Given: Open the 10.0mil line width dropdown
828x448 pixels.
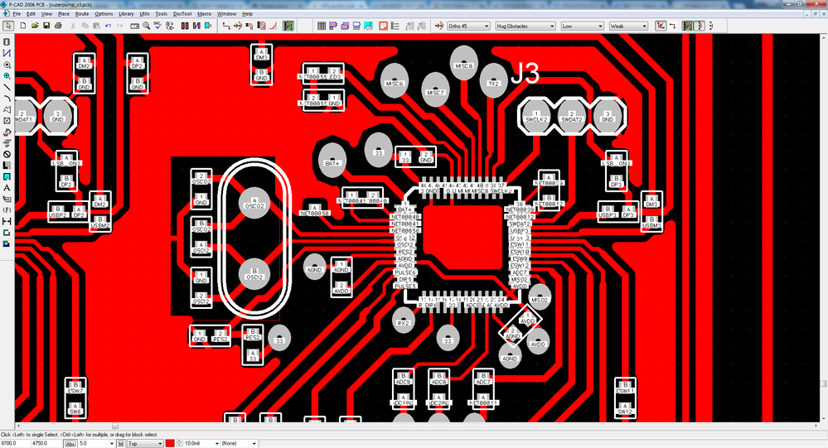Looking at the screenshot, I should click(x=201, y=444).
